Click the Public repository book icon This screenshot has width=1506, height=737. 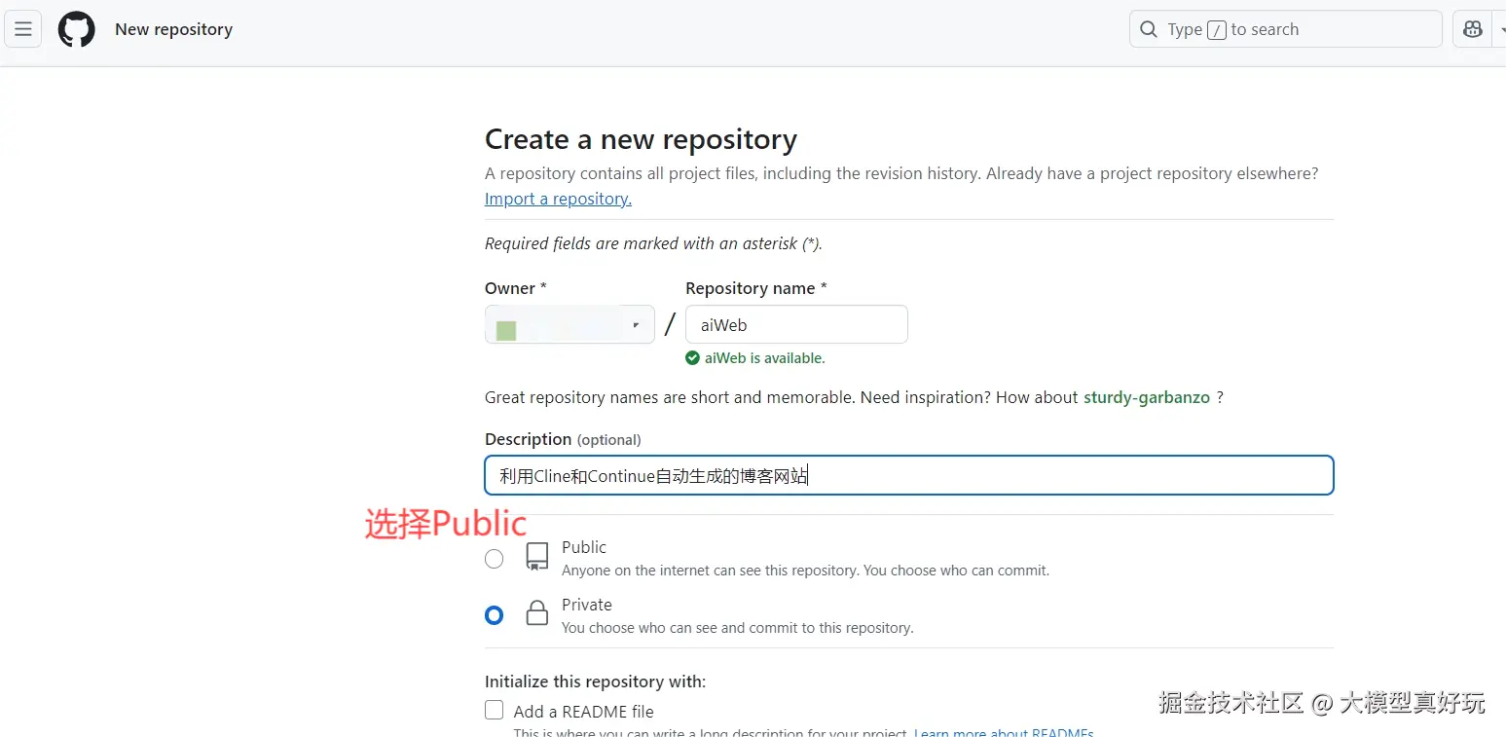[x=536, y=556]
